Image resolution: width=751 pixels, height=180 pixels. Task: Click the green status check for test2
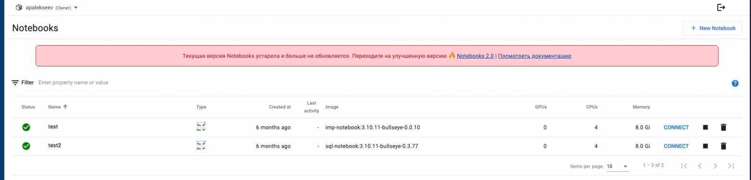click(26, 146)
